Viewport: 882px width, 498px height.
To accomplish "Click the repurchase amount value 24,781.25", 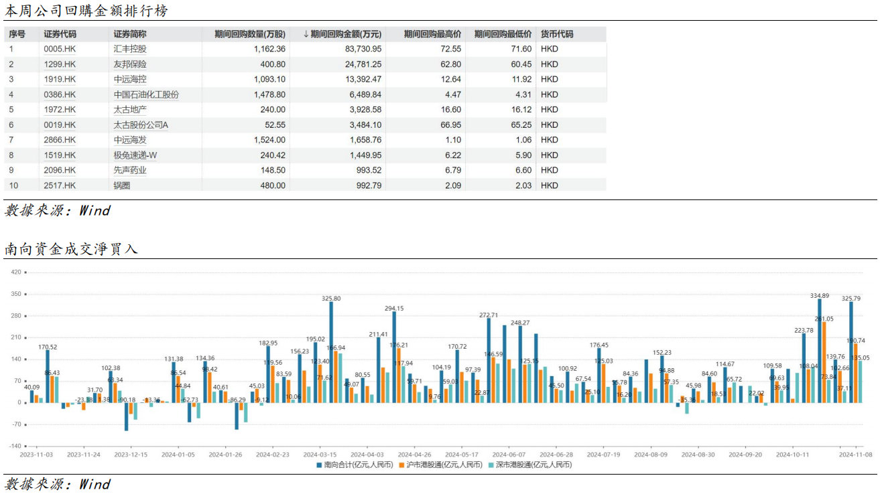I will [363, 64].
